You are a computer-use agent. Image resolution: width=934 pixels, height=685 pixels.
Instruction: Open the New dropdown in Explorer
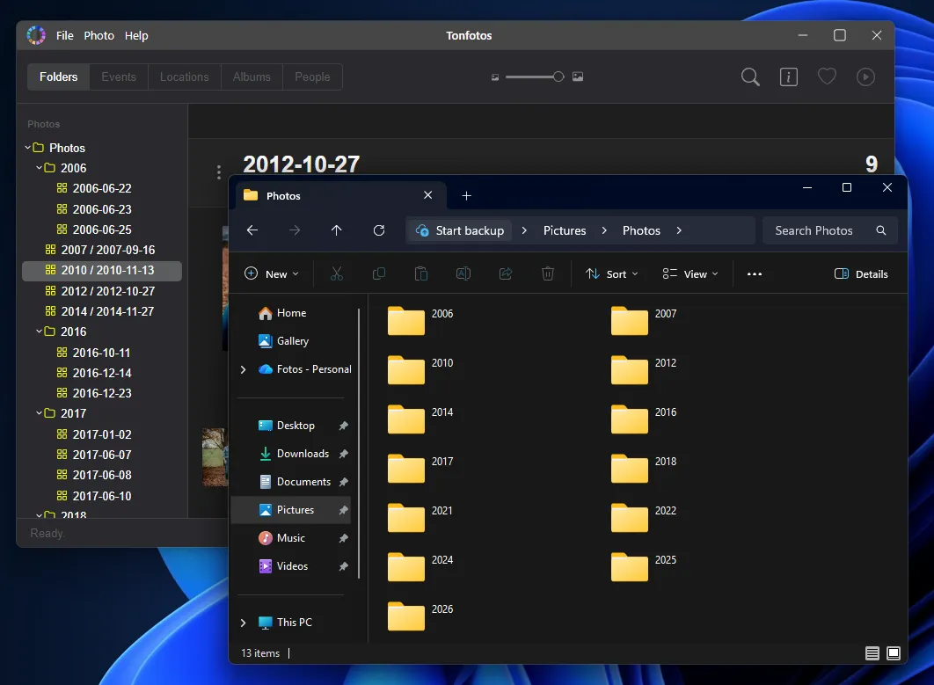272,274
